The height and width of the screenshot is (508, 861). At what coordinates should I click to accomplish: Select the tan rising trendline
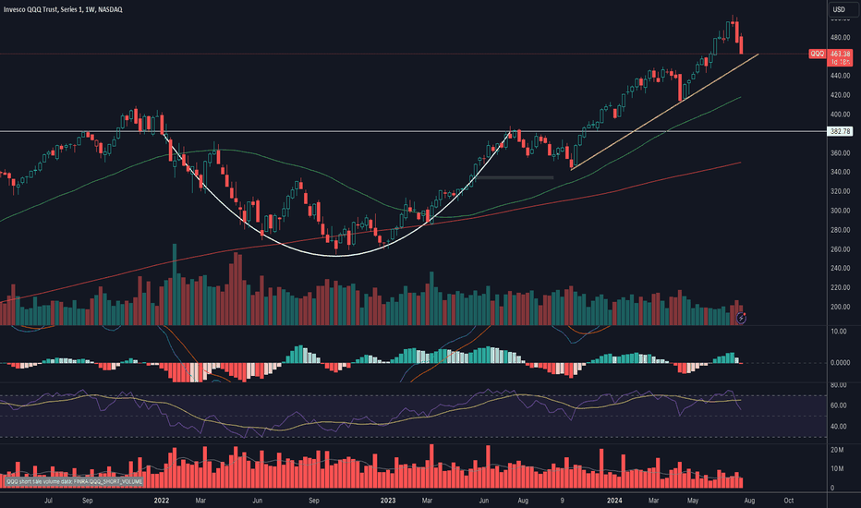coord(664,112)
